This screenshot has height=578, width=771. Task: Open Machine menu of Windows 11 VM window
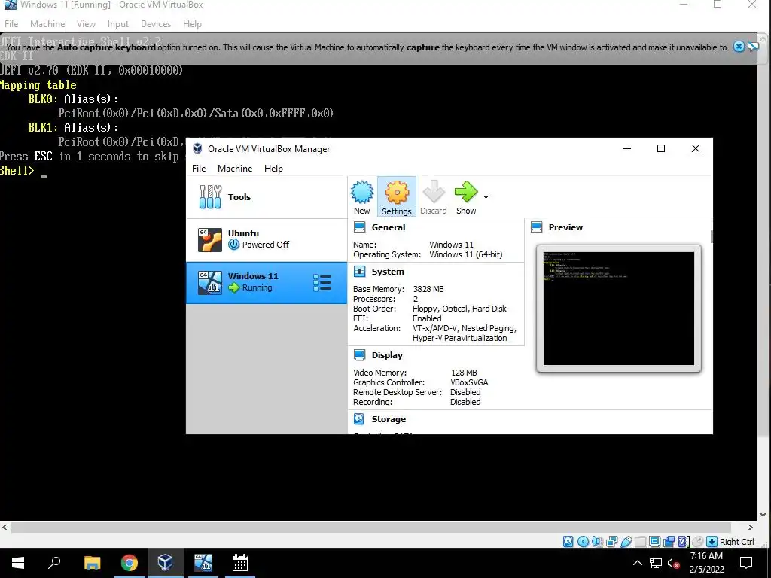[x=47, y=23]
